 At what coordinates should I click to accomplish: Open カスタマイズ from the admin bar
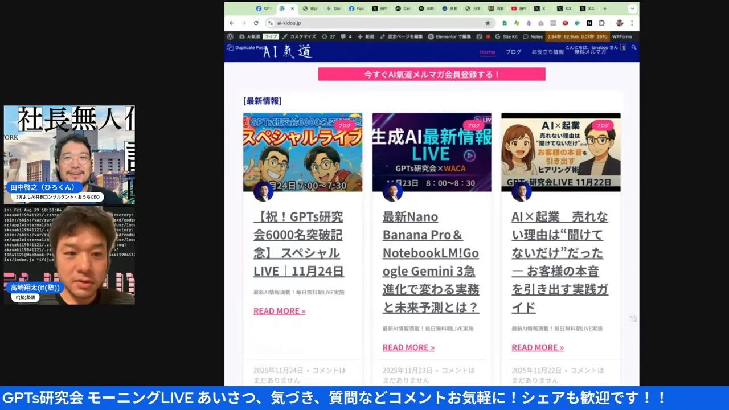point(302,36)
